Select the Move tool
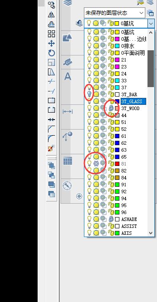The image size is (157, 302). 51,43
